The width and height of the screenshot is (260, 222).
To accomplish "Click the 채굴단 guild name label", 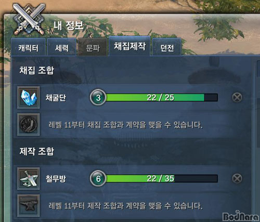I will click(x=56, y=98).
